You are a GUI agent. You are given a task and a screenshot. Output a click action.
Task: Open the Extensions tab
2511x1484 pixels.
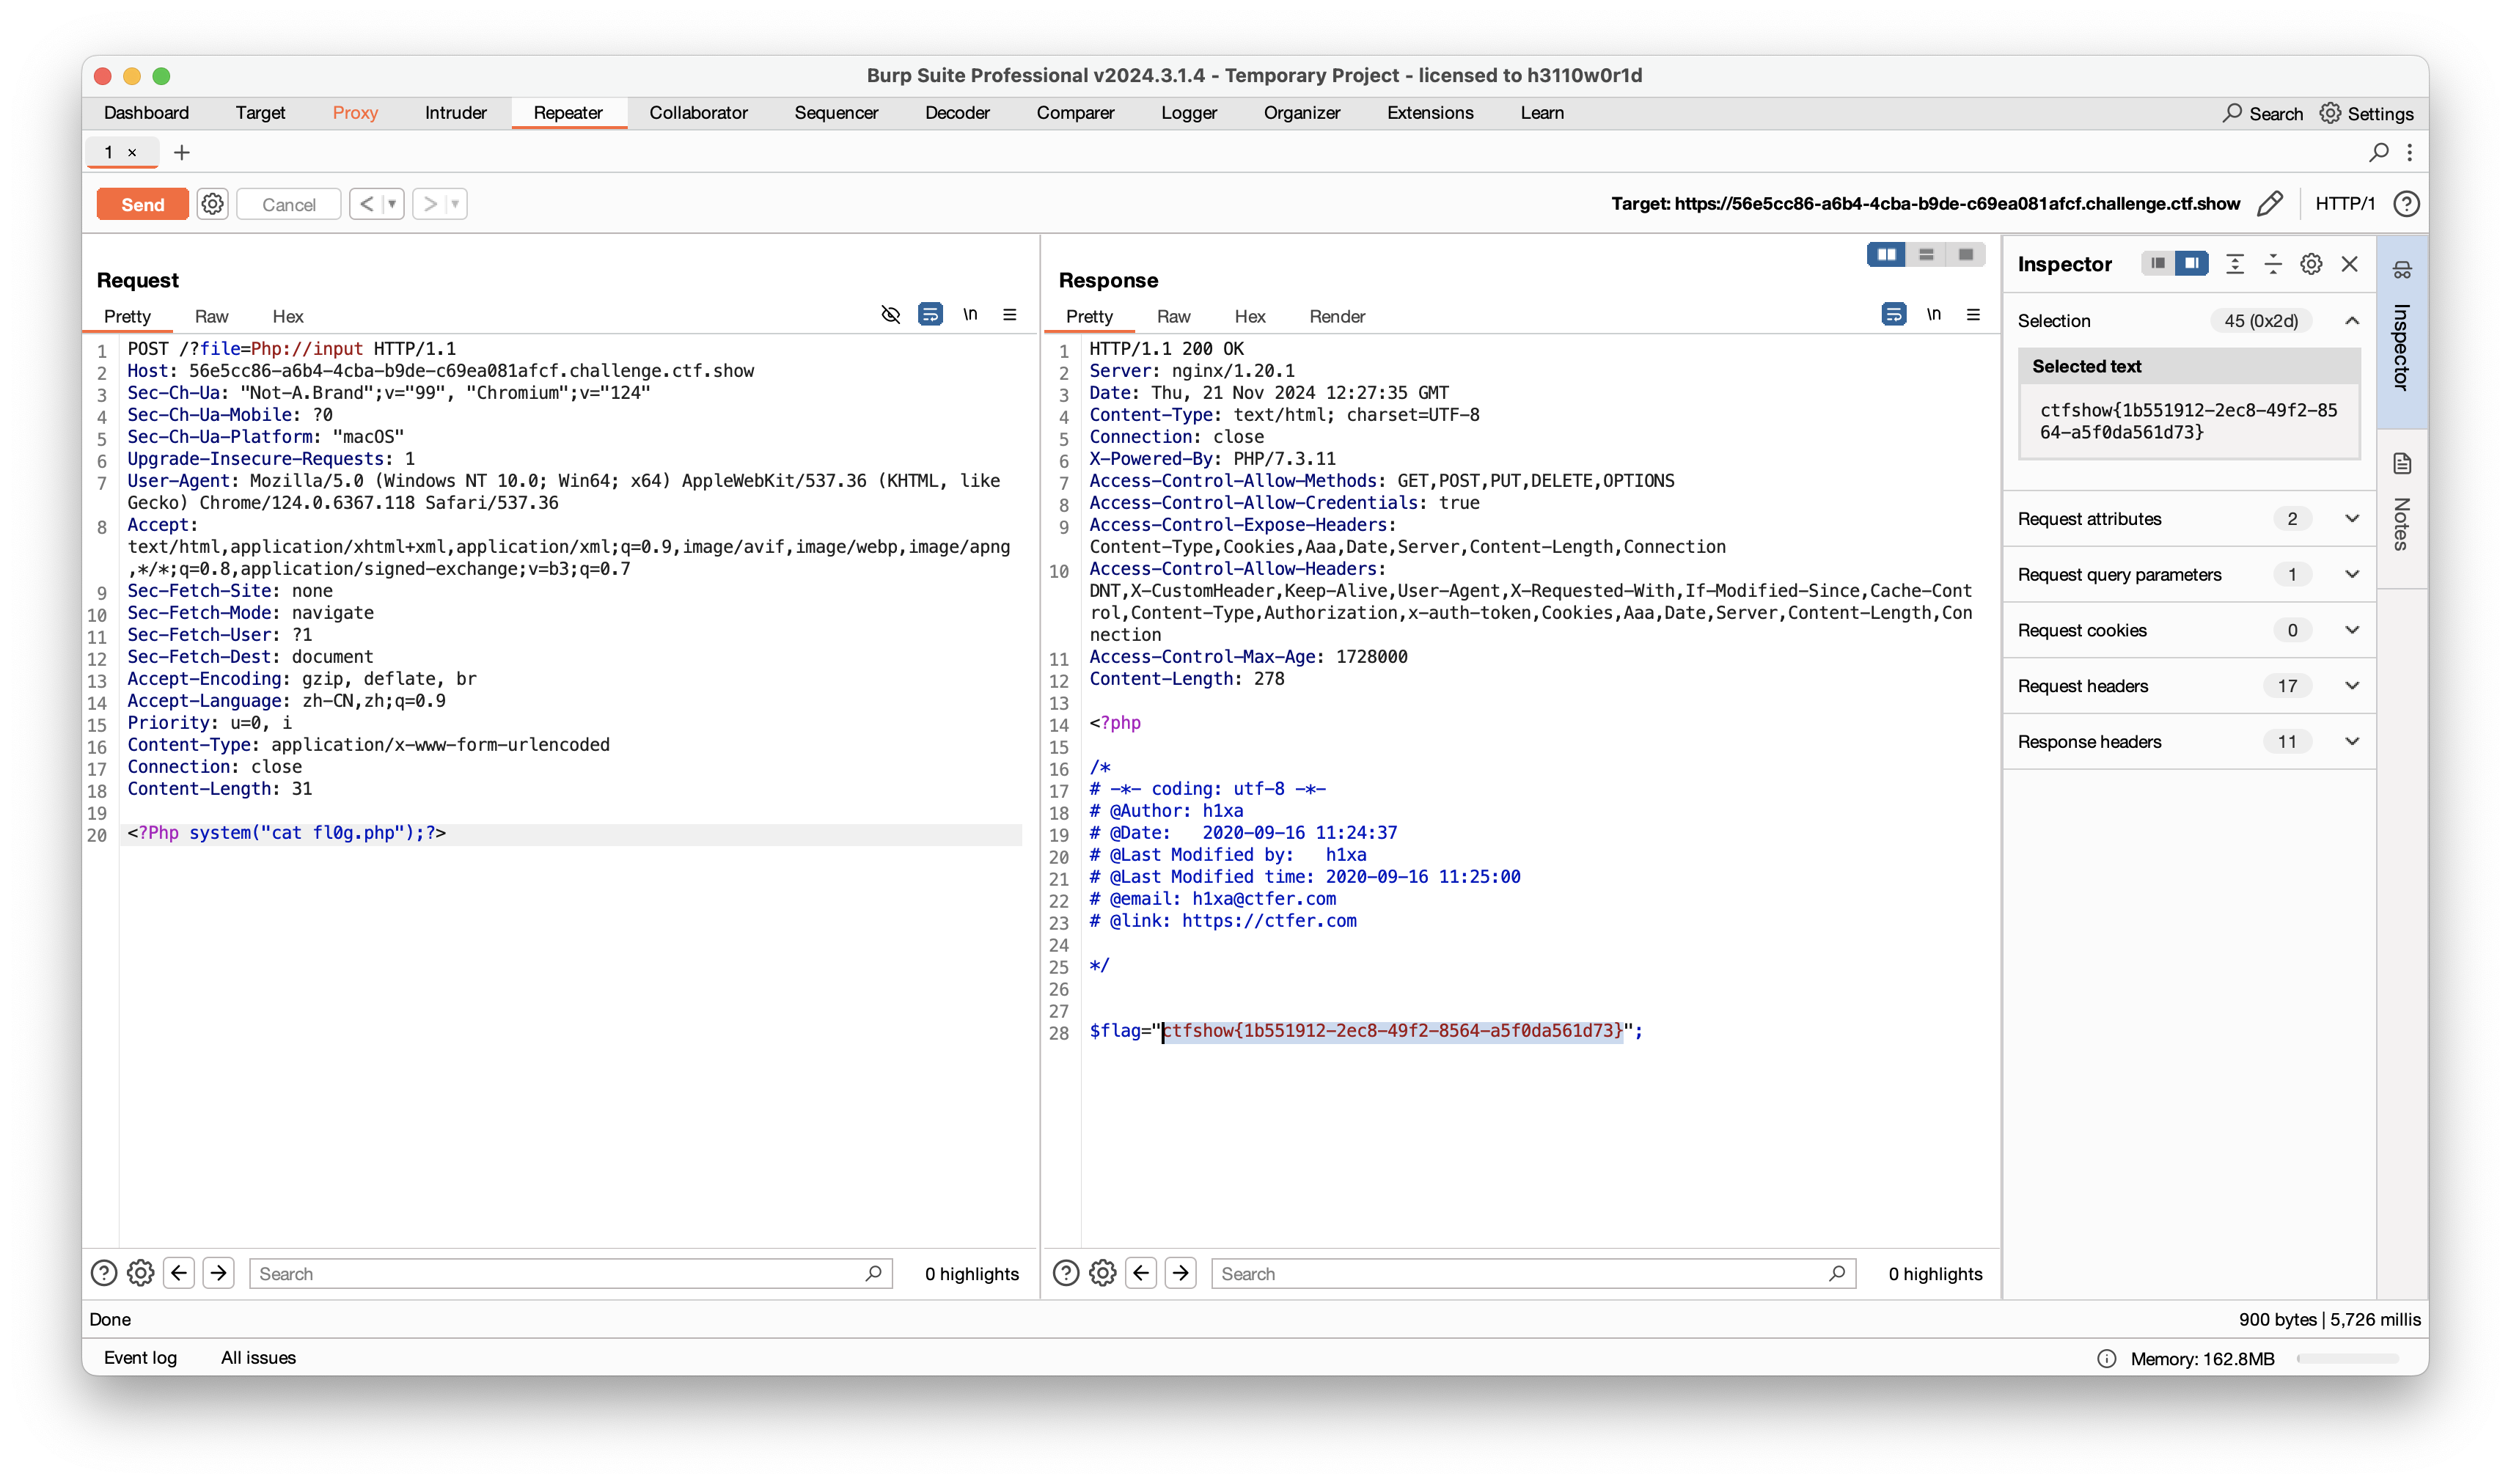click(x=1430, y=113)
